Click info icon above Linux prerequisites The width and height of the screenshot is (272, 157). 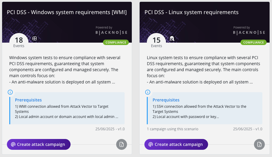click(x=147, y=92)
